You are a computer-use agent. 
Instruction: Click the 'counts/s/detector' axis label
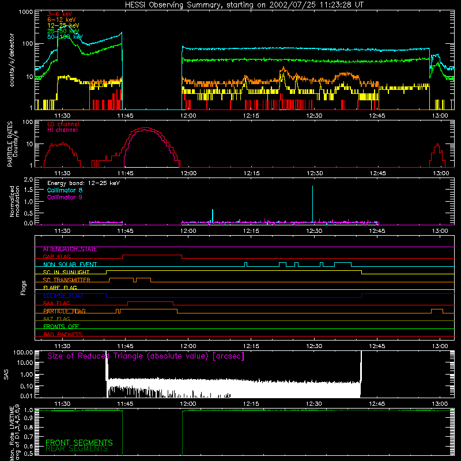[12, 60]
